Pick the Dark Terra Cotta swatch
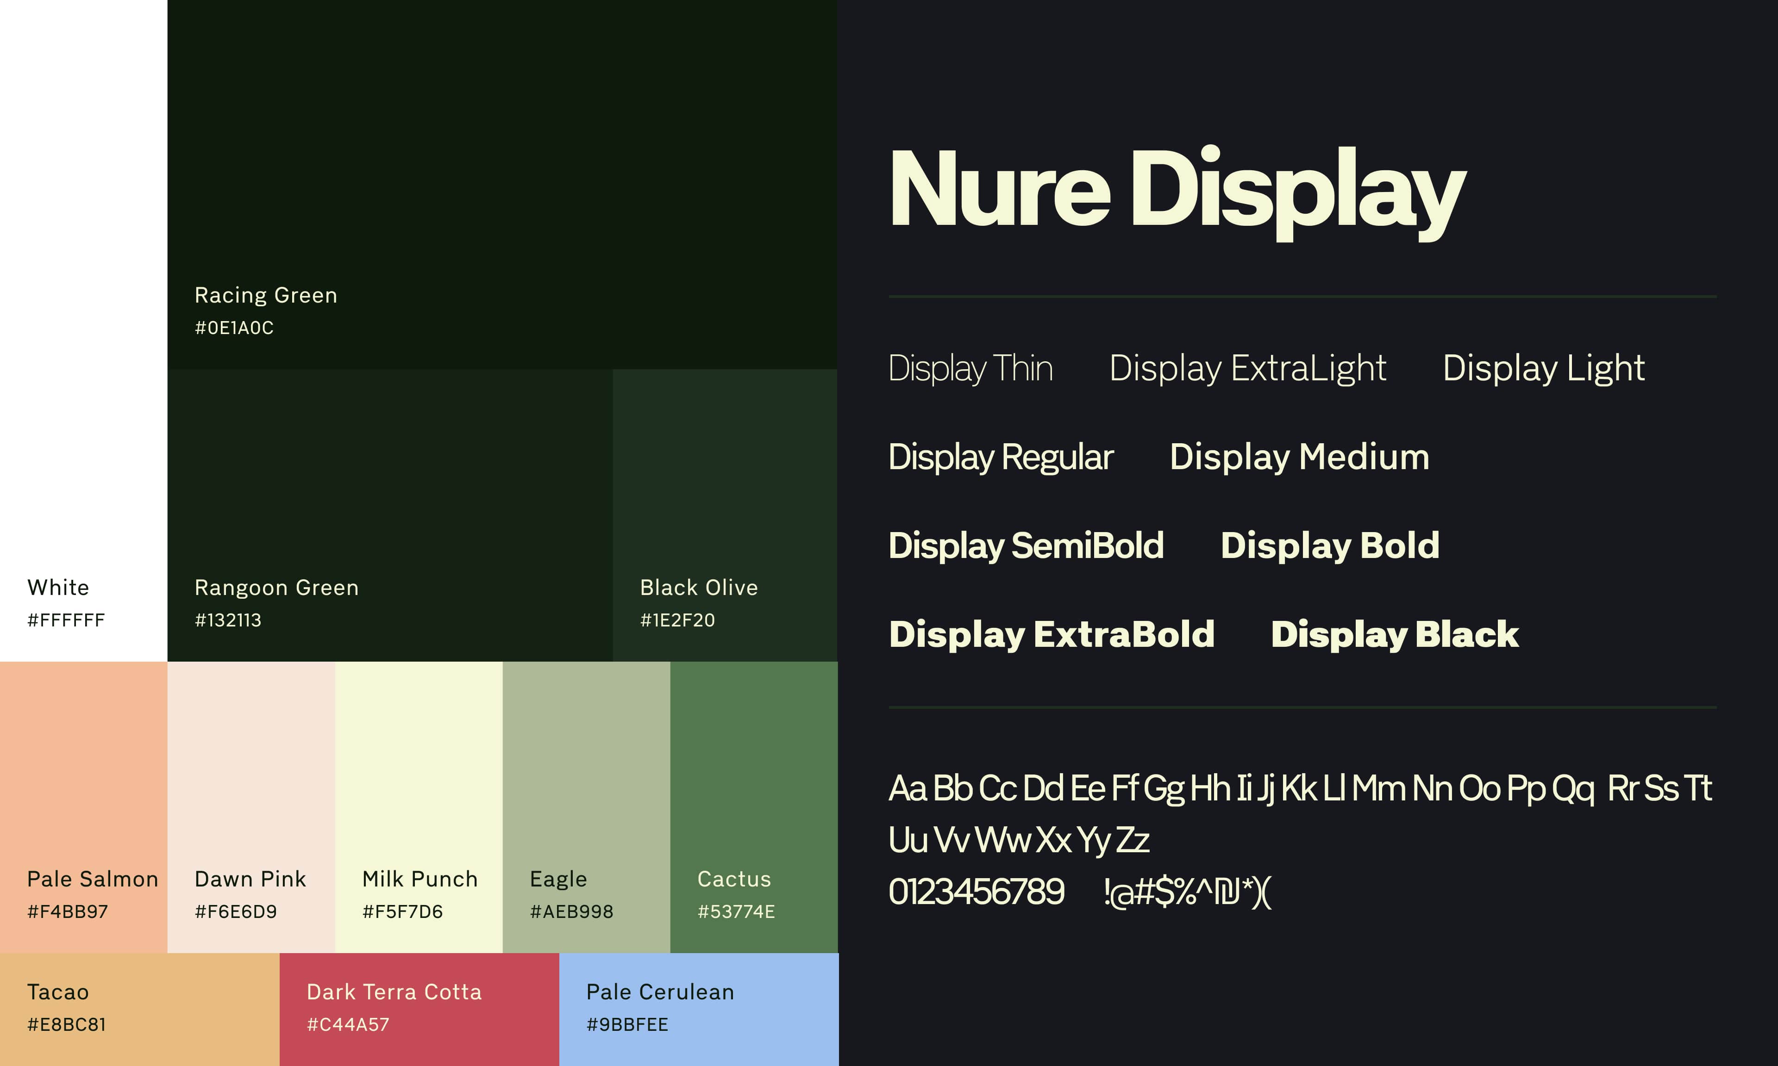1778x1066 pixels. coord(419,1009)
